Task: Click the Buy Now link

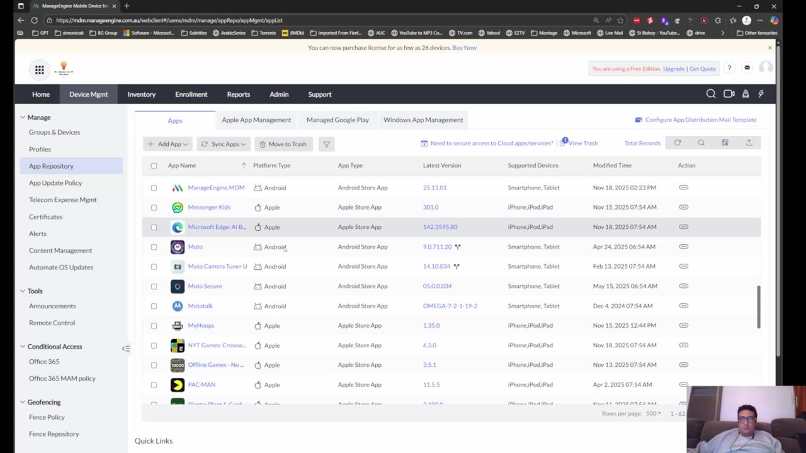Action: click(x=464, y=48)
